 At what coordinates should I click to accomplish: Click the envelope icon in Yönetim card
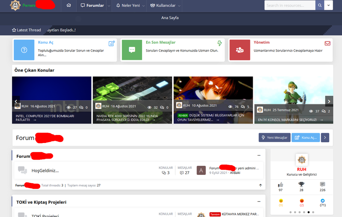pos(328,43)
